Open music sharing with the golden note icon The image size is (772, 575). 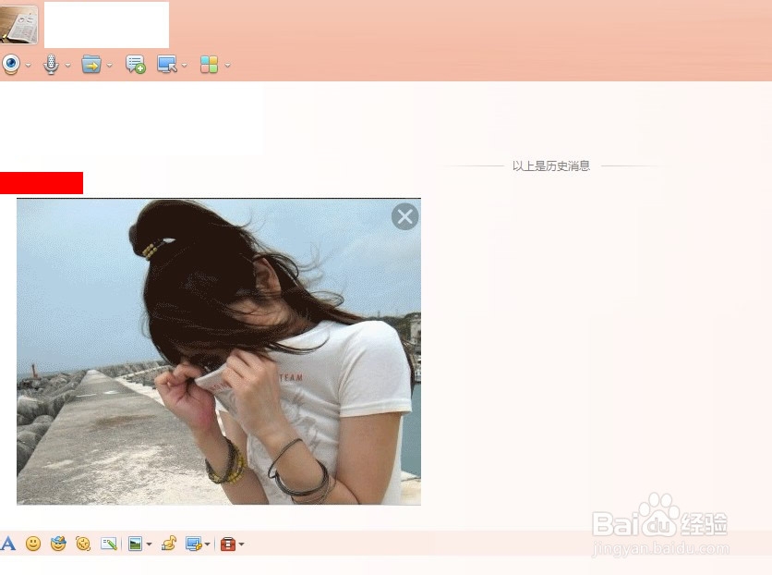click(x=169, y=544)
